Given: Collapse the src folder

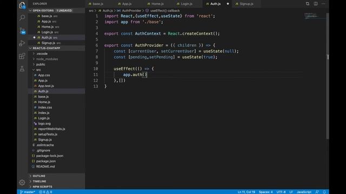Looking at the screenshot, I should tap(38, 70).
